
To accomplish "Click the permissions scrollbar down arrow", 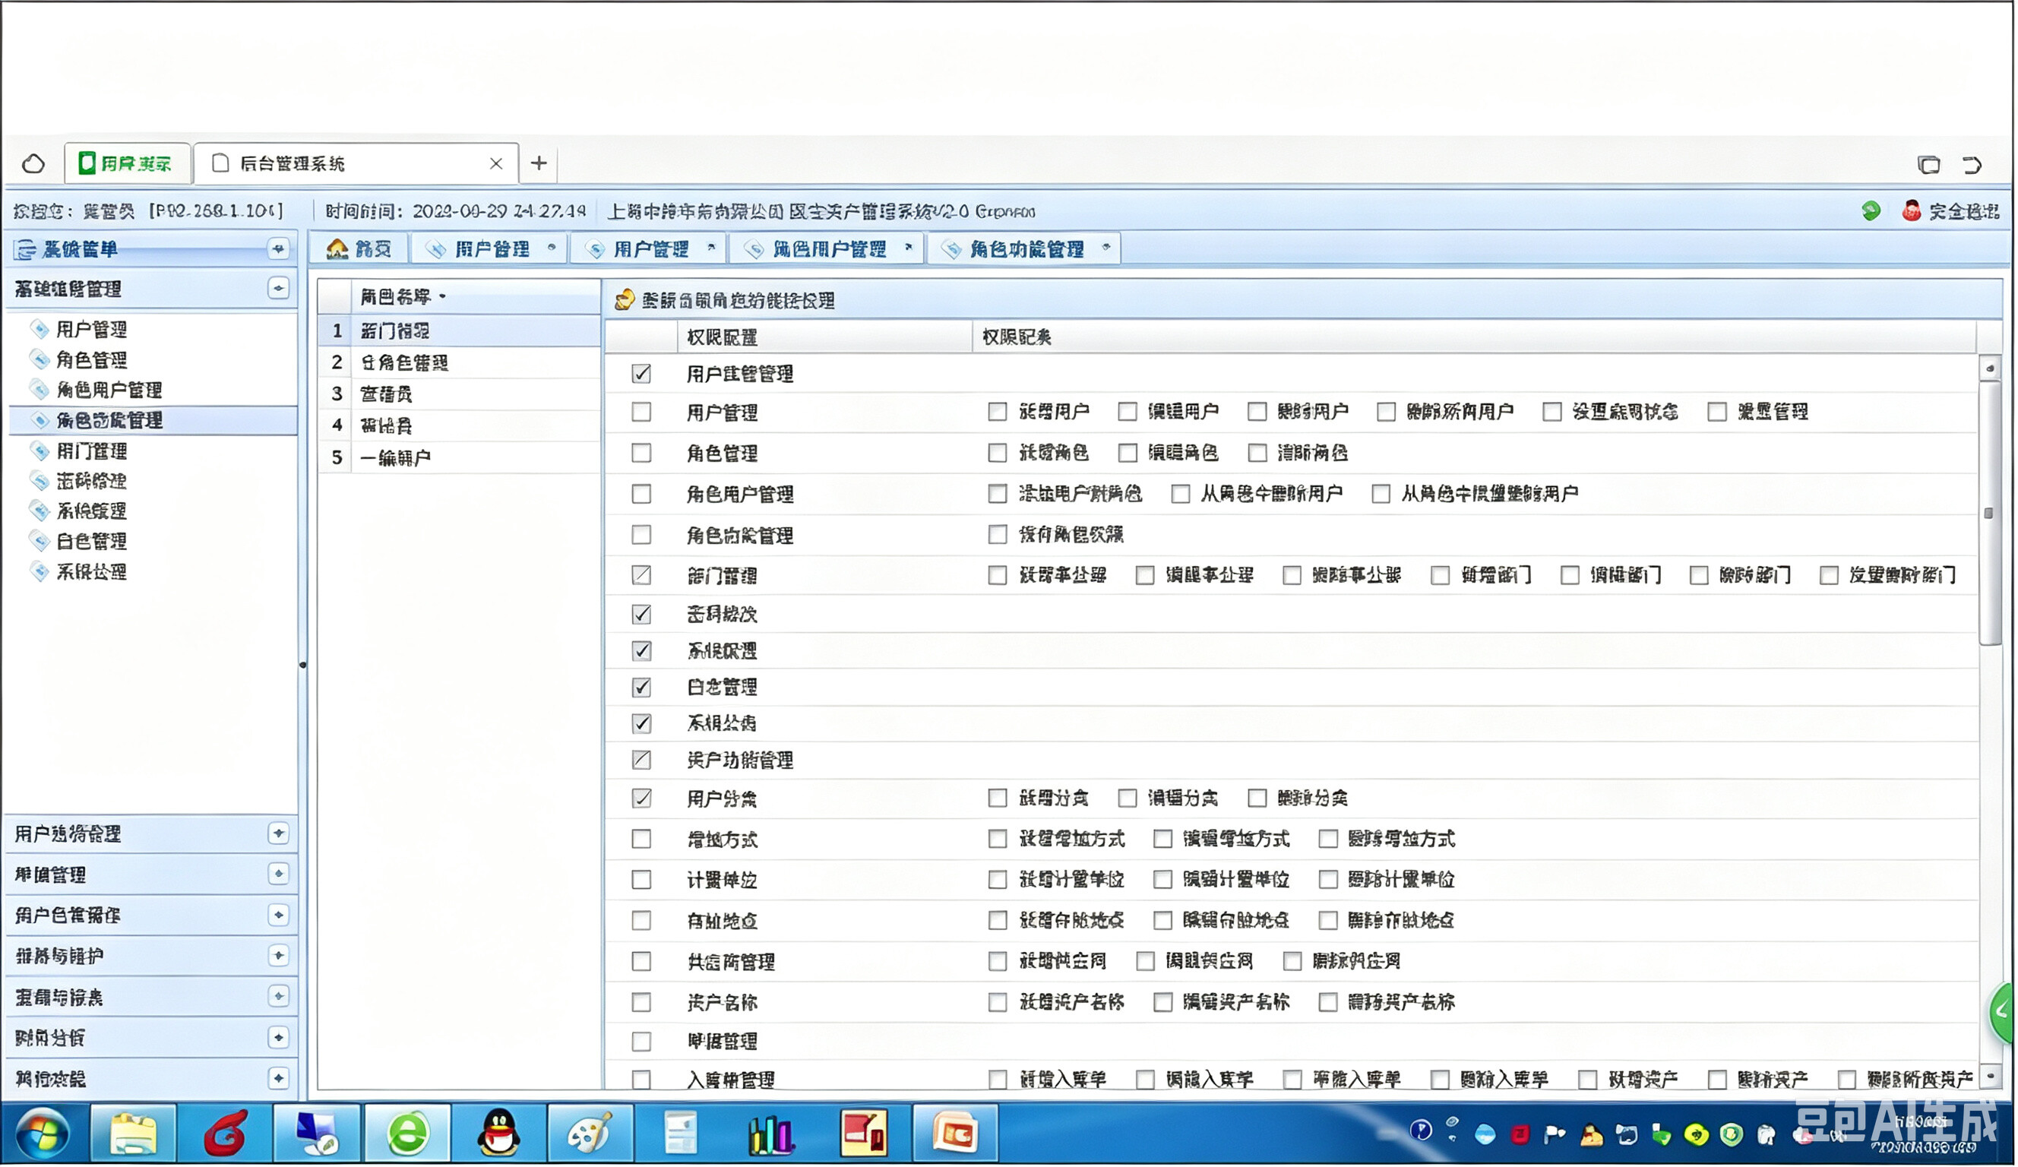I will [1990, 1077].
